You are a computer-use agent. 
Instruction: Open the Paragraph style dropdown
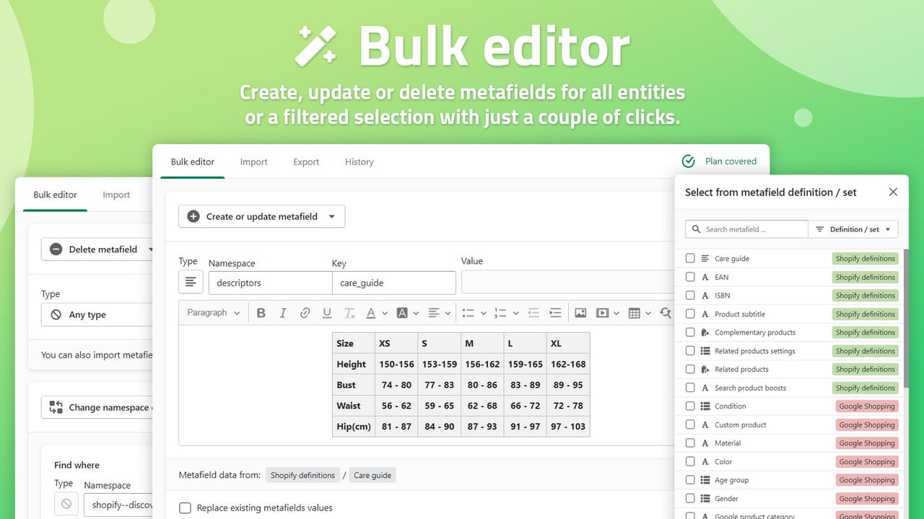tap(214, 313)
